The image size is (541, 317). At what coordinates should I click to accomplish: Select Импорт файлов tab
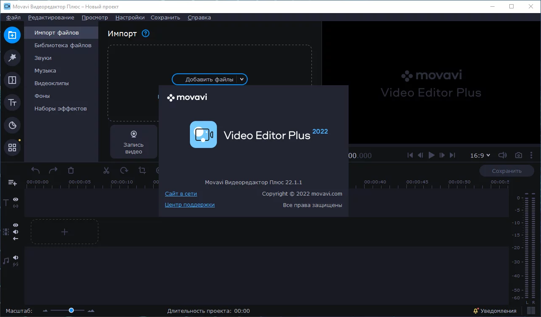[x=61, y=32]
